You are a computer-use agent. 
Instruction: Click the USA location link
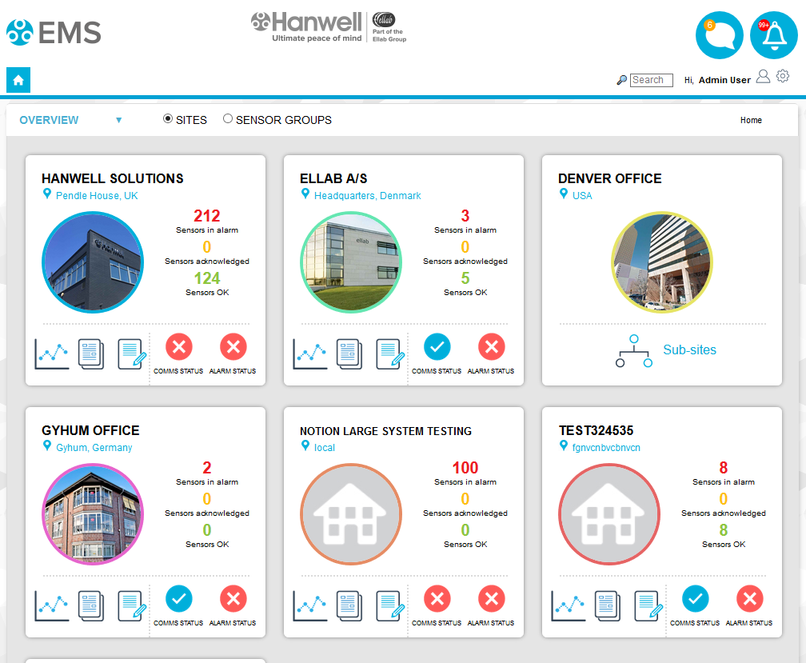click(x=582, y=196)
